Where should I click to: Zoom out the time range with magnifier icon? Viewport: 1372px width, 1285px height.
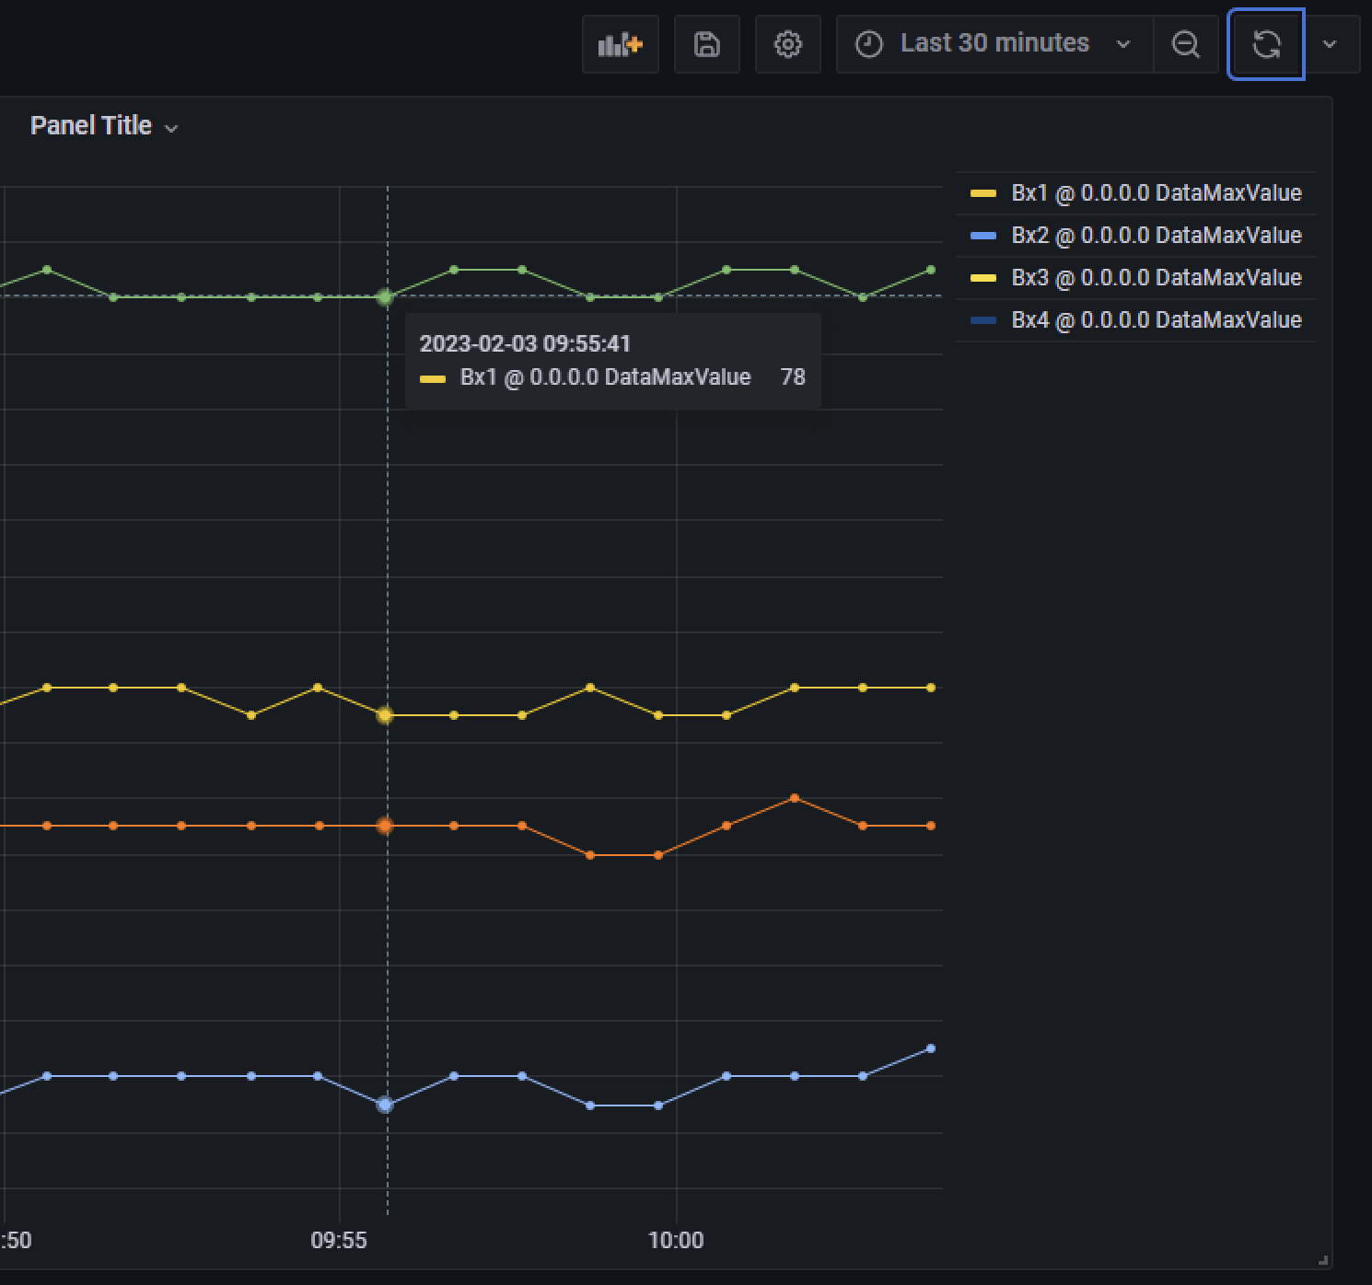(1186, 43)
